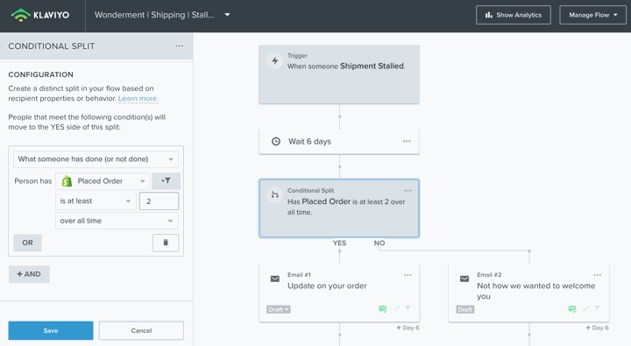Add an OR condition
Screen dimensions: 631x346
[x=27, y=243]
